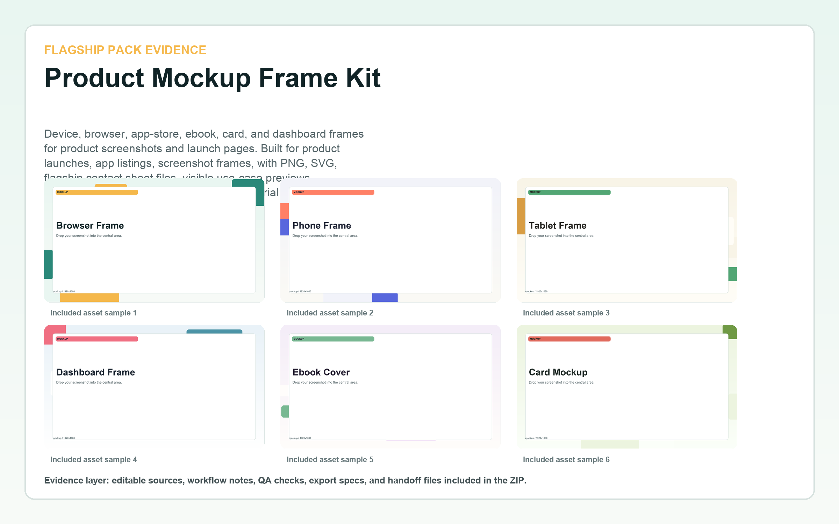Click the yellow MOCKUP tag in Browser Frame
Image resolution: width=839 pixels, height=524 pixels.
click(x=97, y=192)
